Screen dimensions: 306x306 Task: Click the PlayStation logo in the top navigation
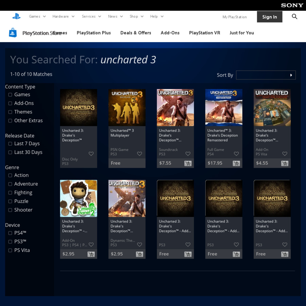pyautogui.click(x=16, y=16)
